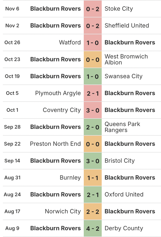Viewport: 161px width, 237px height.
Task: Open Coventry City team link
Action: click(62, 110)
